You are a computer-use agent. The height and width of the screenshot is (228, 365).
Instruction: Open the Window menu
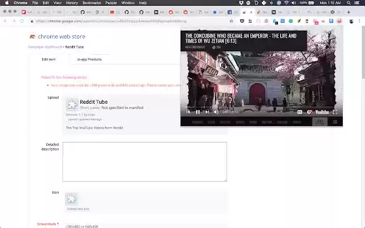128,3
